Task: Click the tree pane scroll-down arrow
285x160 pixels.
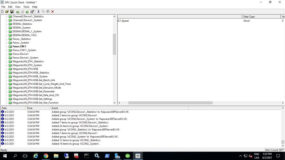Action: tap(114, 103)
